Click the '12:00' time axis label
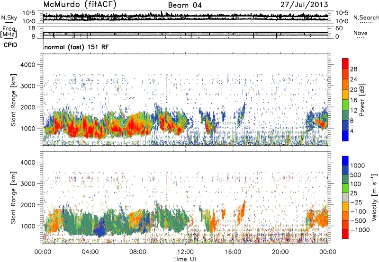 tap(185, 252)
